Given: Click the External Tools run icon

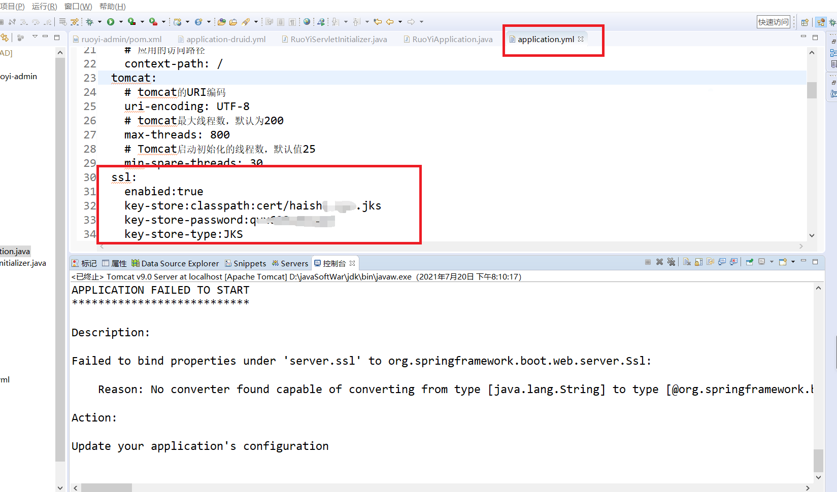Looking at the screenshot, I should 153,22.
